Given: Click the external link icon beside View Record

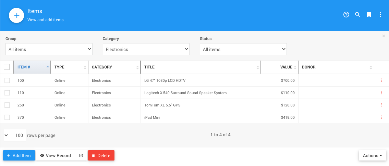Looking at the screenshot, I should click(81, 155).
